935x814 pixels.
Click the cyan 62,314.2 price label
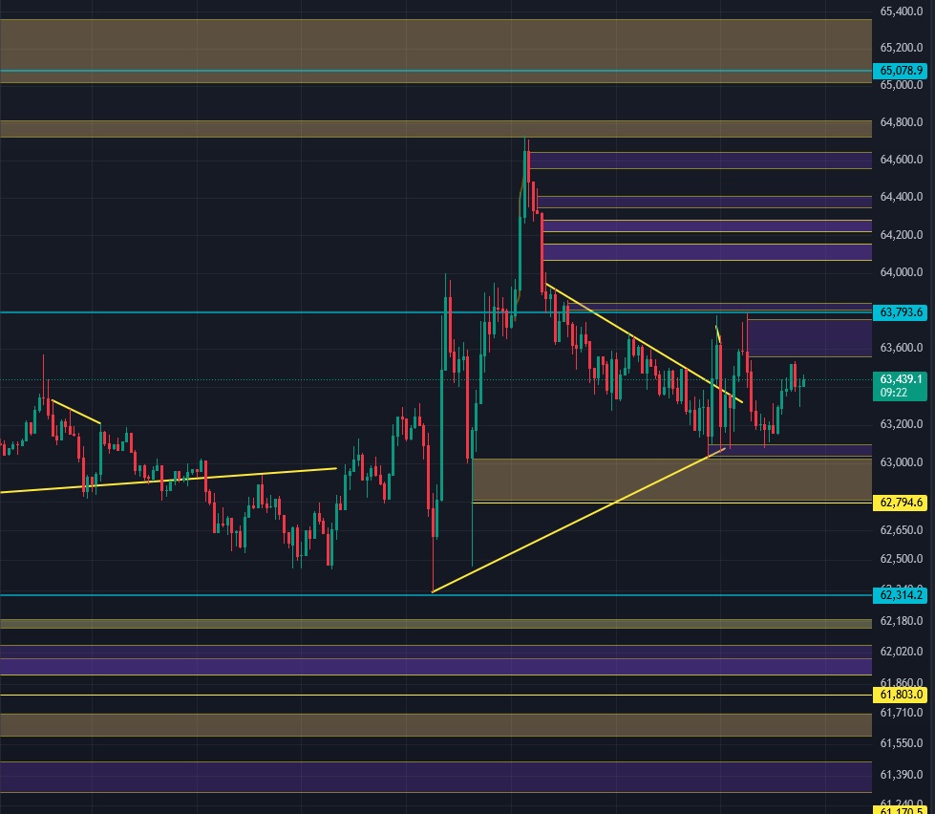900,595
